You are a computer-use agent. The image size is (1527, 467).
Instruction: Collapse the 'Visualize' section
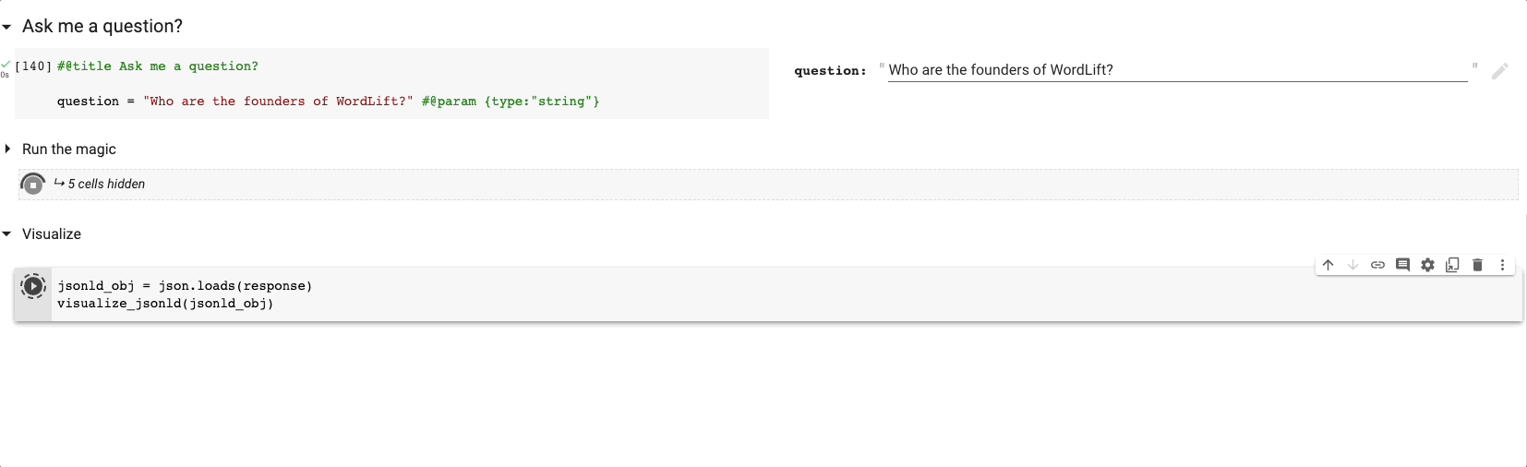[x=7, y=234]
